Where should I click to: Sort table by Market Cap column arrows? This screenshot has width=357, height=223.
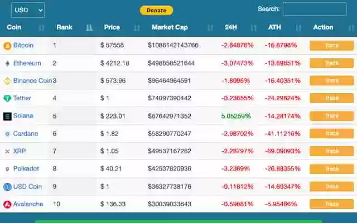210,28
